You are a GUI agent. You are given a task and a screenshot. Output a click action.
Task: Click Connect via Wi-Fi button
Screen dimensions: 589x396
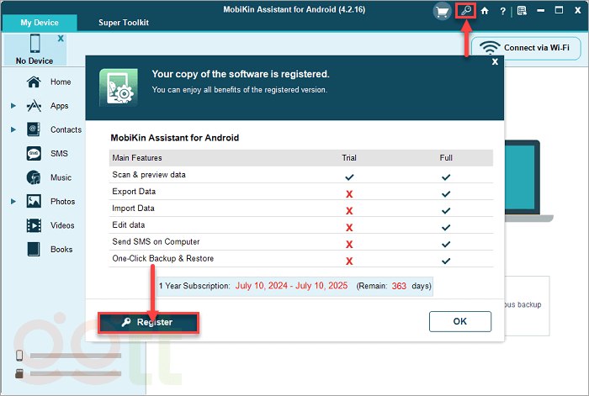(x=526, y=48)
